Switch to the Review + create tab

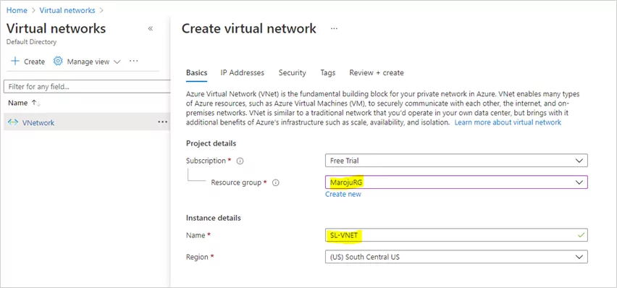pyautogui.click(x=377, y=73)
